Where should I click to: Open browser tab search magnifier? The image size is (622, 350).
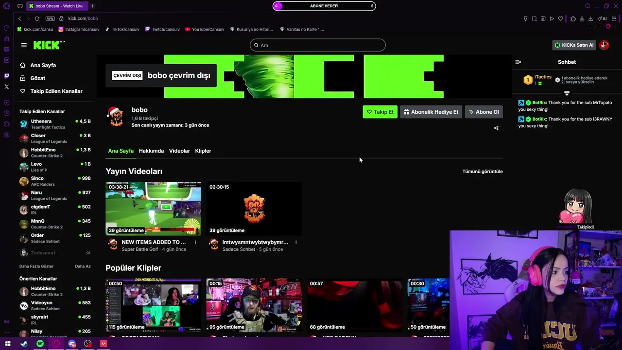point(587,6)
